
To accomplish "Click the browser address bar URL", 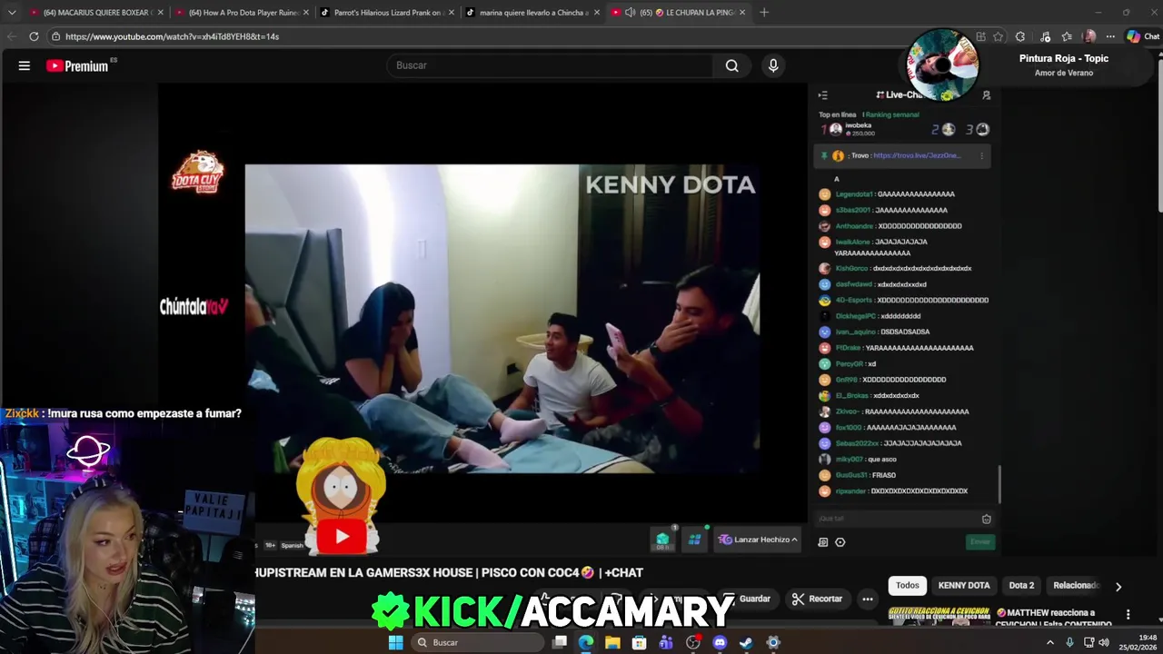I will (172, 36).
